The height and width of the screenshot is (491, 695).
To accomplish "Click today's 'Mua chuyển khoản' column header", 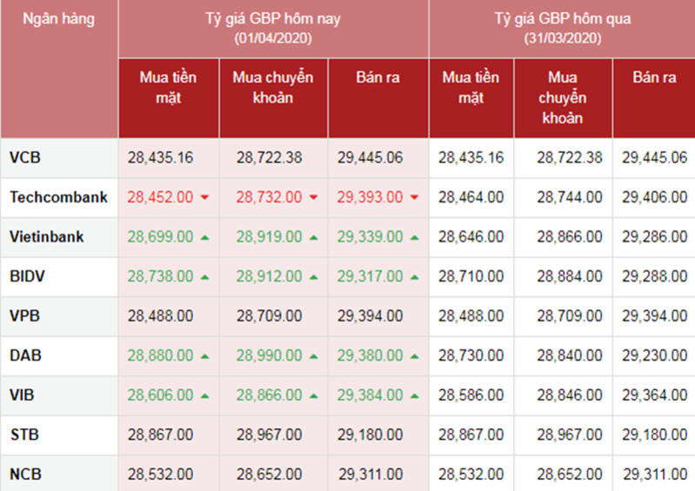I will point(273,88).
